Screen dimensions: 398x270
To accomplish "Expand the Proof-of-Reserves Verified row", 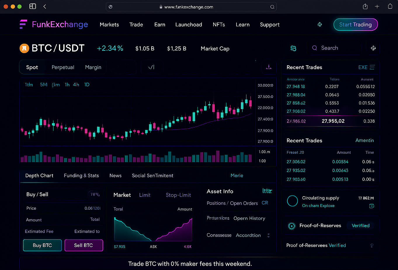I will click(372, 245).
